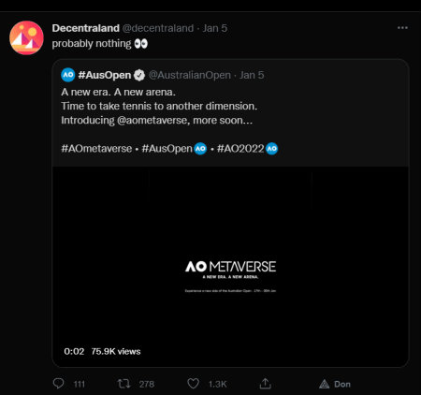Click the reply speech bubble icon
The width and height of the screenshot is (421, 395).
click(x=58, y=384)
